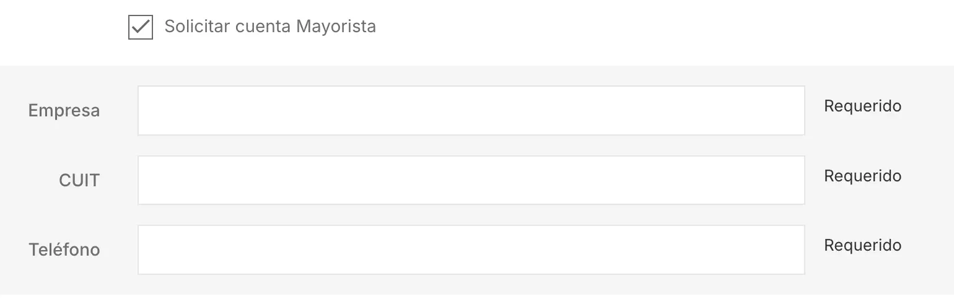Activate the tax ID (CUIT) entry box
The image size is (954, 307).
[x=471, y=180]
